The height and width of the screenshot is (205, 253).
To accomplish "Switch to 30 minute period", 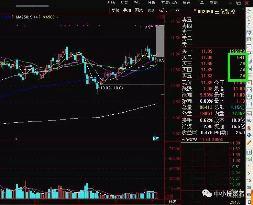I will pyautogui.click(x=249, y=188).
